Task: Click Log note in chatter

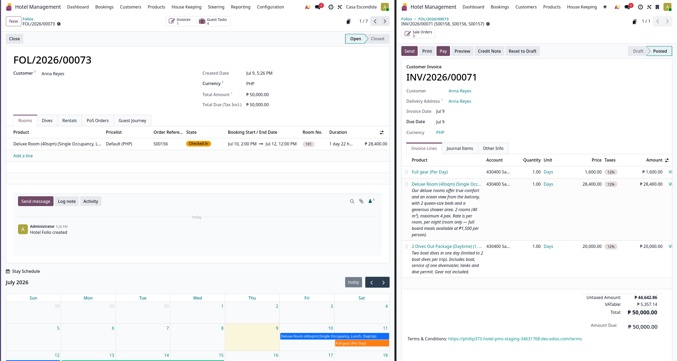Action: (67, 201)
